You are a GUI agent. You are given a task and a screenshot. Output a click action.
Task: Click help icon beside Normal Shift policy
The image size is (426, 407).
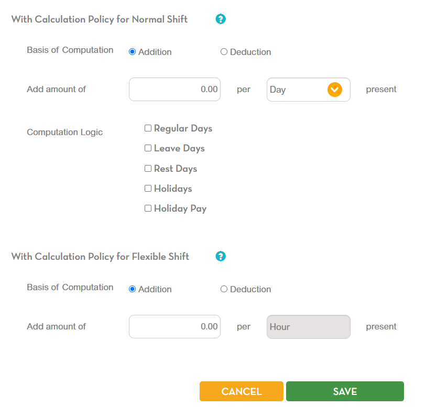[x=221, y=19]
